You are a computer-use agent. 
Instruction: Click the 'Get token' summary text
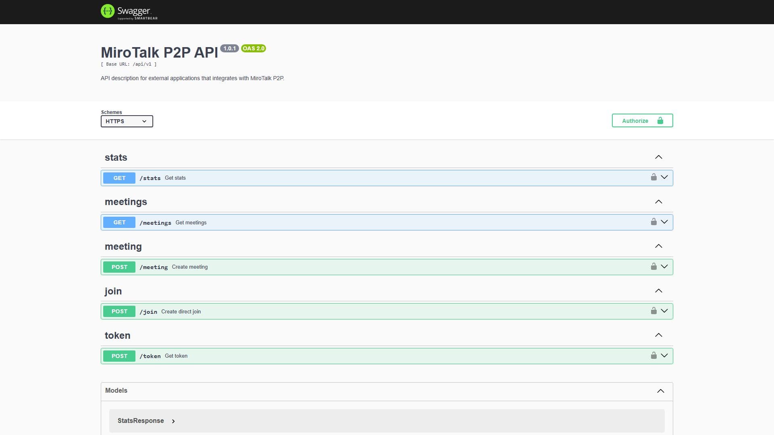pos(176,356)
